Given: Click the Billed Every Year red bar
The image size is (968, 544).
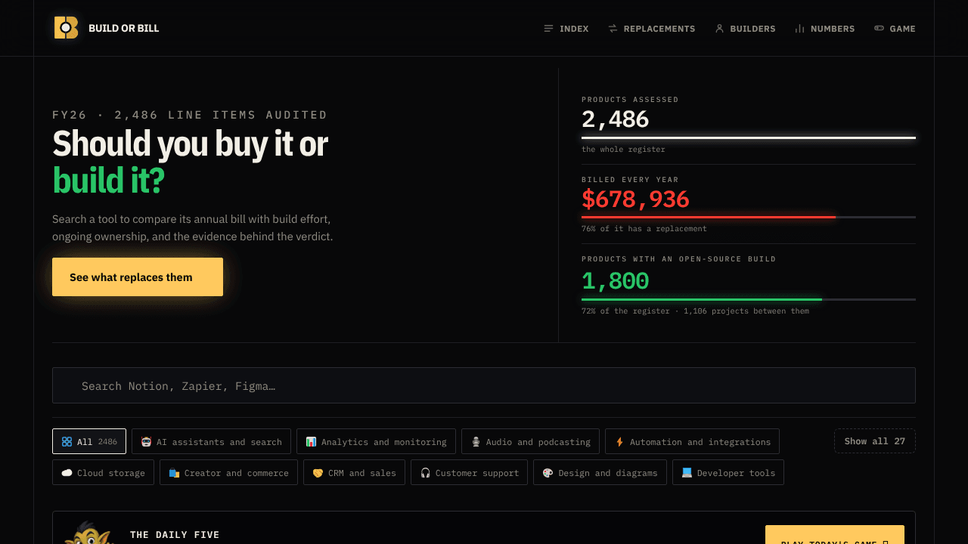Looking at the screenshot, I should click(709, 217).
